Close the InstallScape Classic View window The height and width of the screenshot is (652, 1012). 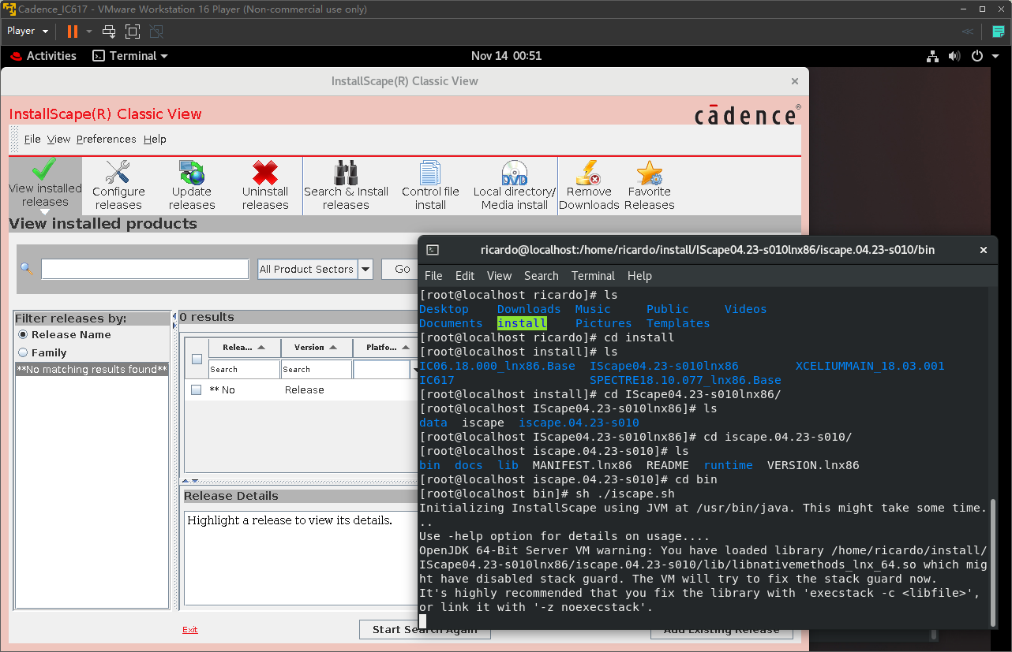coord(795,81)
